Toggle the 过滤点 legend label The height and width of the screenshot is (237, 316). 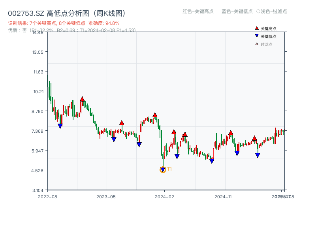pyautogui.click(x=267, y=44)
